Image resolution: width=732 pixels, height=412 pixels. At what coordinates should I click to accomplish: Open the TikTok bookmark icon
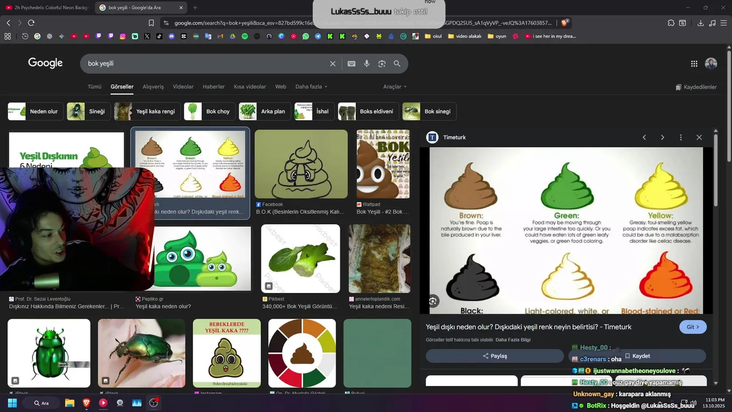(x=159, y=36)
